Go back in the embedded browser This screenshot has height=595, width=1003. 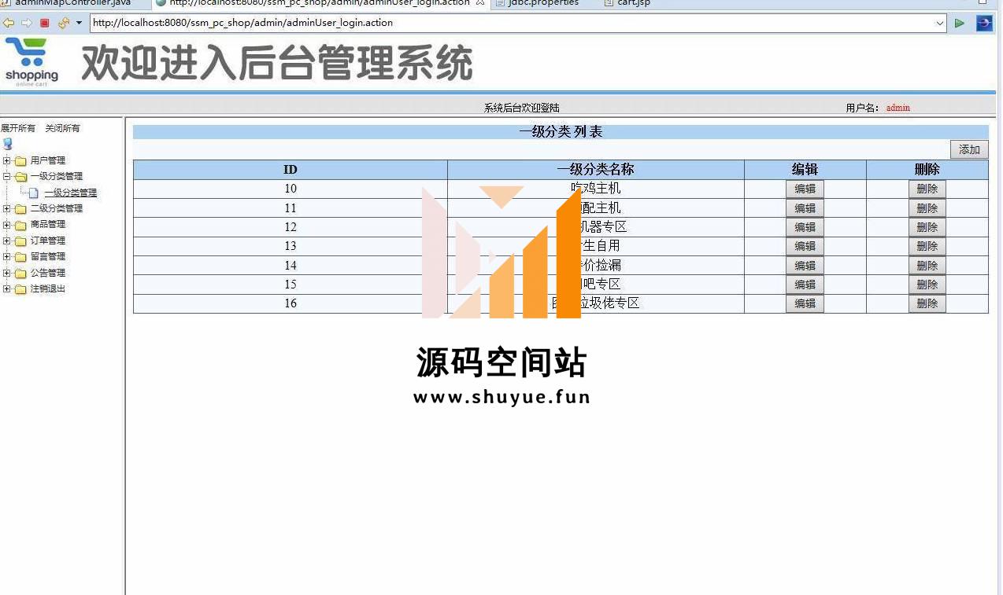tap(9, 23)
